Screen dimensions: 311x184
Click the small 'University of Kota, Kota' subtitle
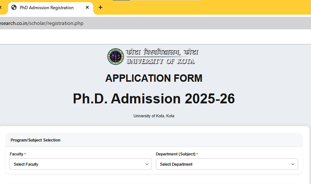(154, 116)
